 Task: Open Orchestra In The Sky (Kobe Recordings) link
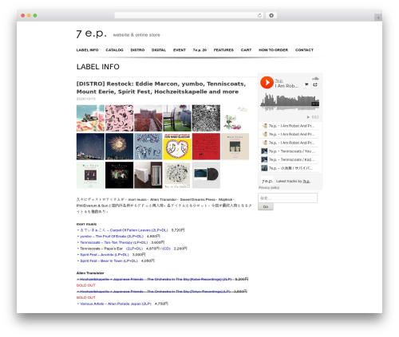(x=156, y=280)
